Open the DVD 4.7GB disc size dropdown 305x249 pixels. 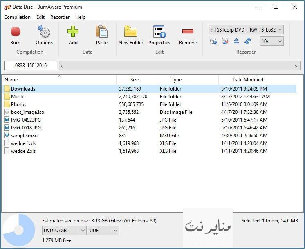click(64, 231)
